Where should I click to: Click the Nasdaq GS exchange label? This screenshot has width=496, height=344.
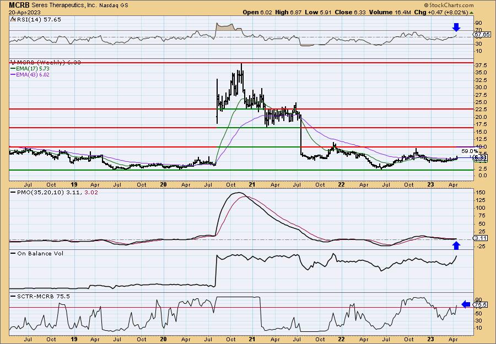tap(114, 6)
